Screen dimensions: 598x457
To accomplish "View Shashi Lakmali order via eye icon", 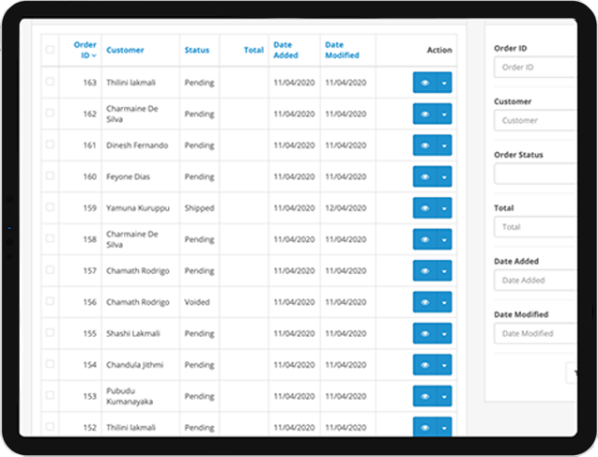I will (424, 333).
